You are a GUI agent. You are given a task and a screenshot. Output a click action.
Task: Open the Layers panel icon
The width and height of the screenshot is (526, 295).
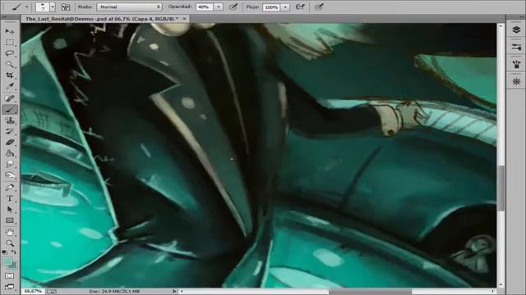[516, 30]
